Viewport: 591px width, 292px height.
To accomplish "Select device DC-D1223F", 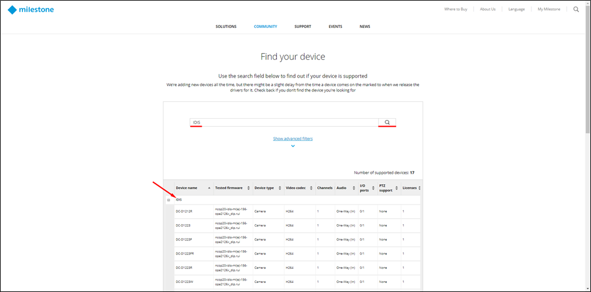I will (x=184, y=239).
